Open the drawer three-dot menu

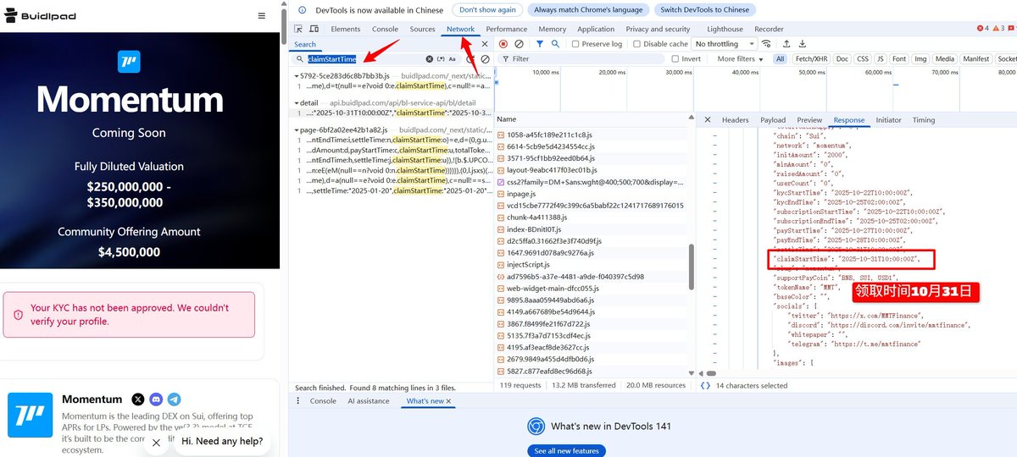(298, 401)
